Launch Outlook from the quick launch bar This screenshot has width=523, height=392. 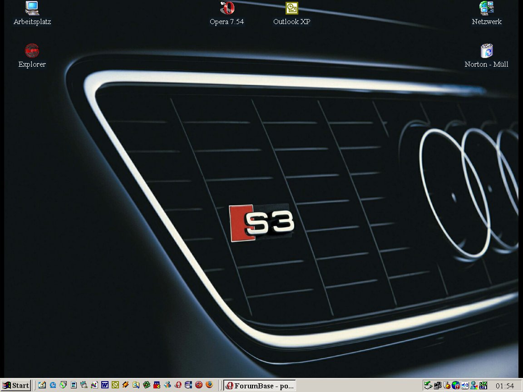tap(115, 385)
